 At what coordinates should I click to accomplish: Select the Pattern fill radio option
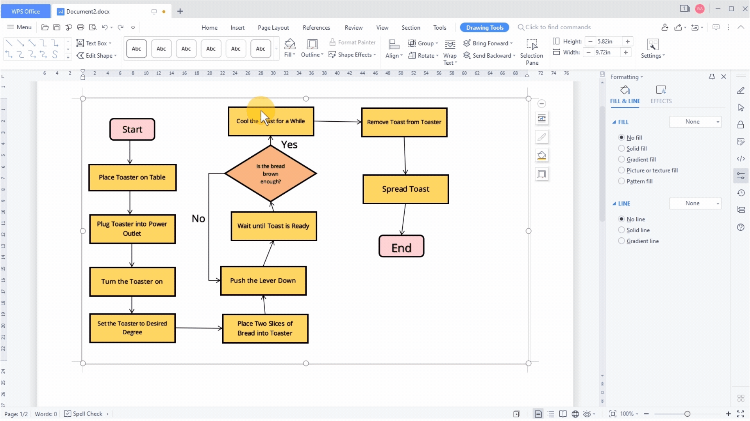[x=621, y=181]
